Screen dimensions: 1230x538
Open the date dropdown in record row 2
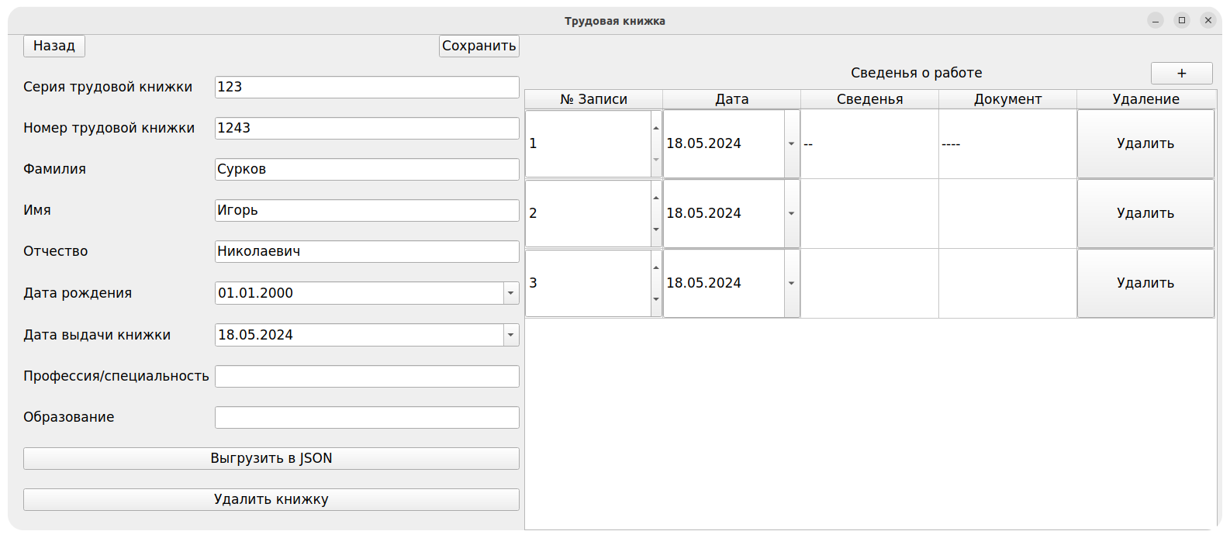791,213
